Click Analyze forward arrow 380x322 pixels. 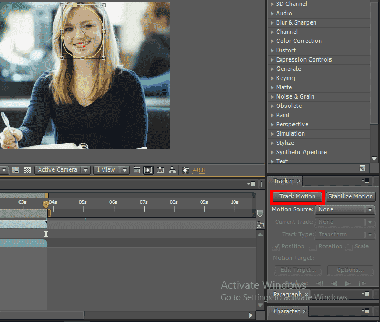[x=347, y=283]
